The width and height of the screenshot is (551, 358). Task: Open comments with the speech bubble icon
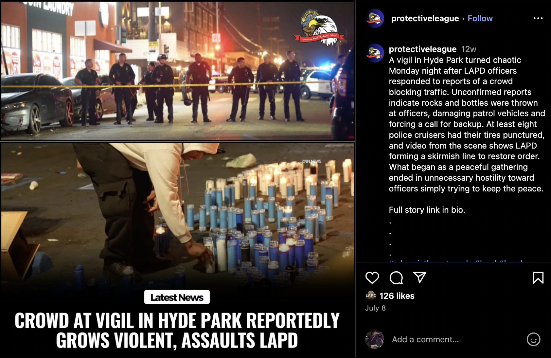click(396, 278)
